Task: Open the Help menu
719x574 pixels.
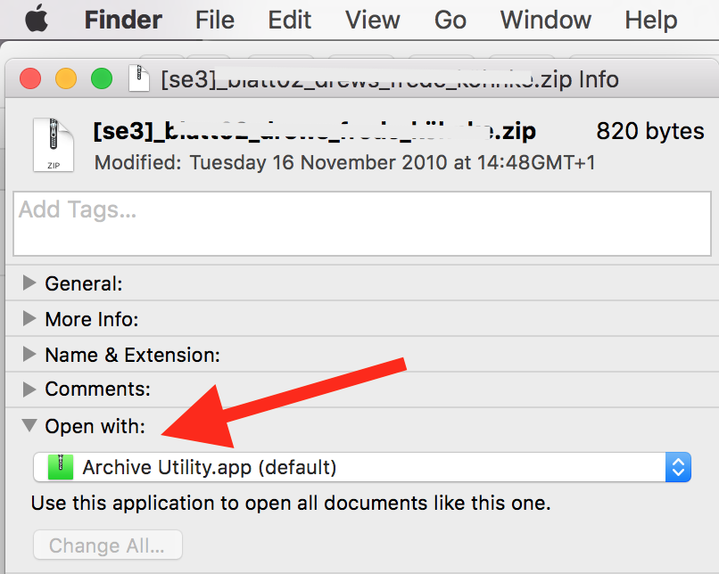Action: tap(650, 20)
